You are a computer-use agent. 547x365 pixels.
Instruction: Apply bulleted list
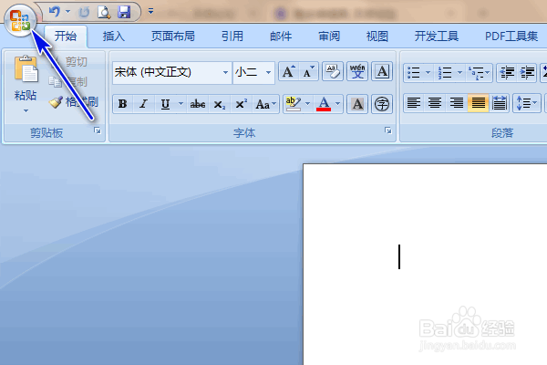click(x=414, y=73)
